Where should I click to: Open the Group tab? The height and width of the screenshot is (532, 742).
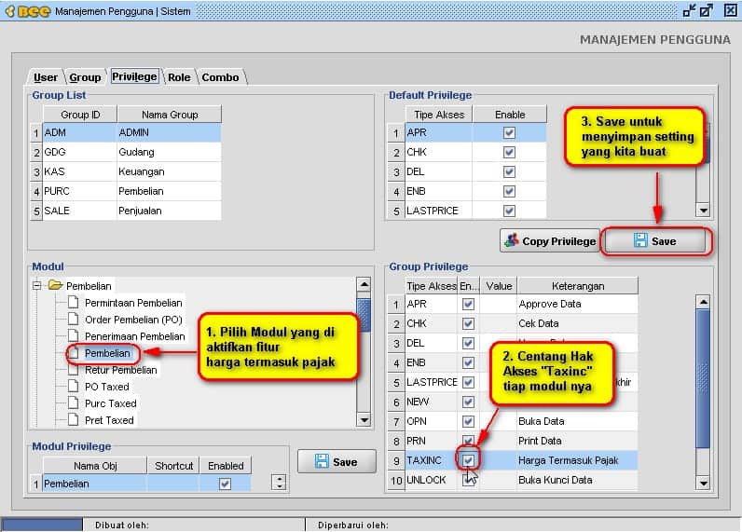(x=85, y=77)
